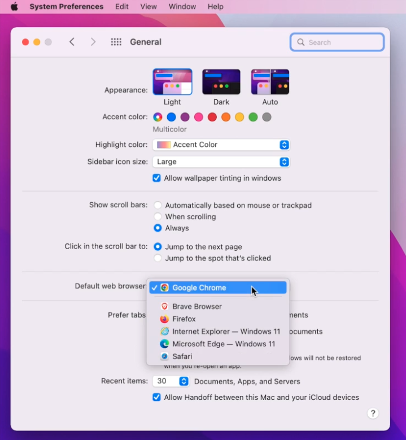Close the System Preferences window

(x=25, y=42)
